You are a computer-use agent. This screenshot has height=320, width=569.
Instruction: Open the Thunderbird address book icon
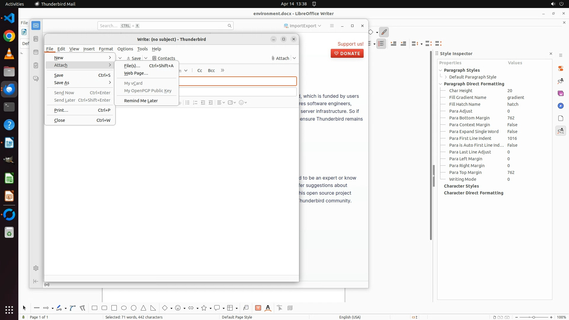(36, 39)
